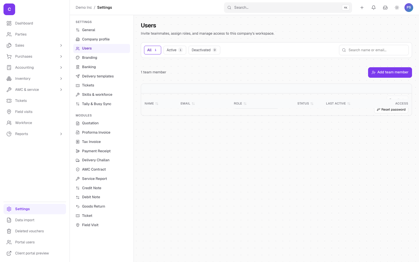
Task: Open Tally & Busy Sync settings
Action: click(102, 104)
